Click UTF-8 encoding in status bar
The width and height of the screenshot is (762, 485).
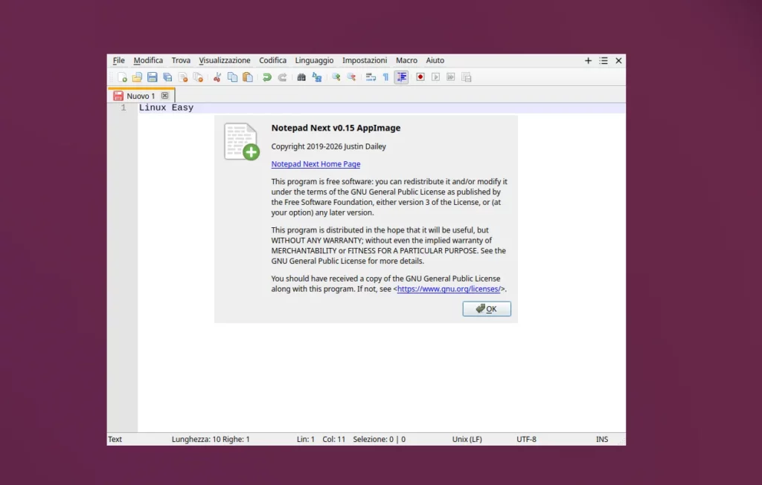[526, 440]
